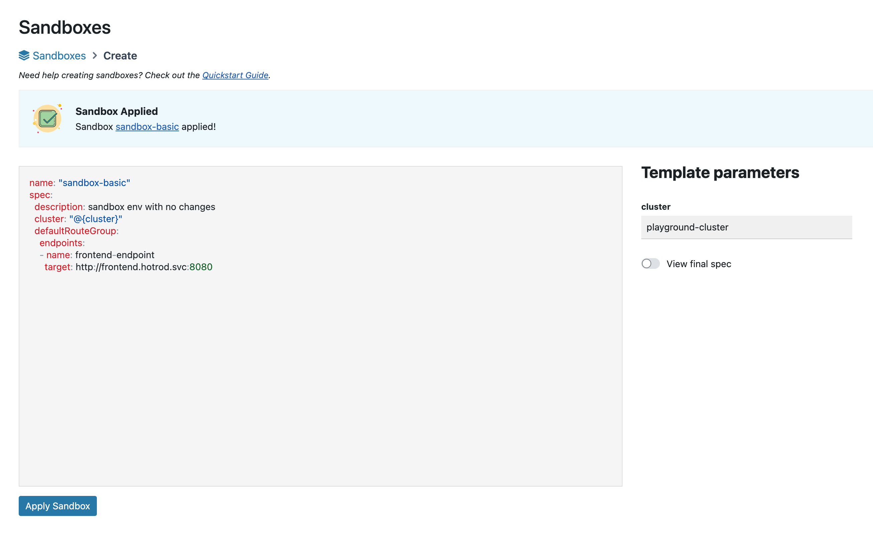Screen dimensions: 873x535
Task: Click the breadcrumb chevron separator
Action: coord(95,56)
